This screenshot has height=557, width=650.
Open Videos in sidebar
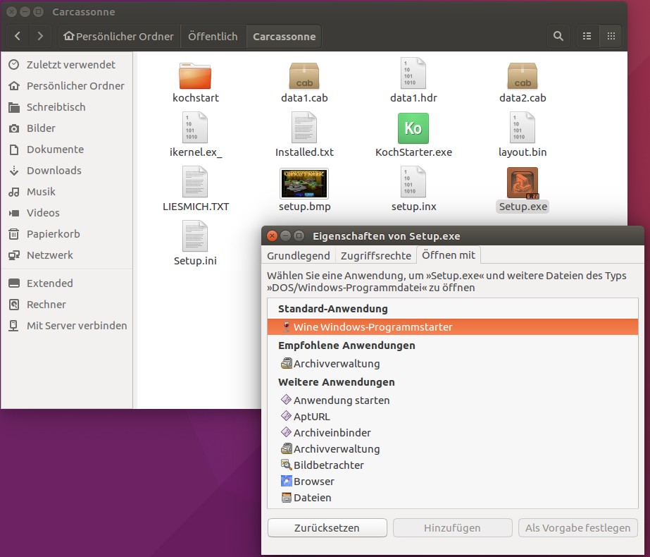pos(67,213)
